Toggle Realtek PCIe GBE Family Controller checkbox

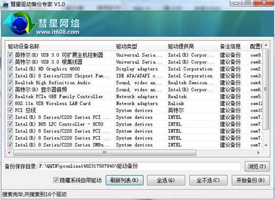pos(10,96)
